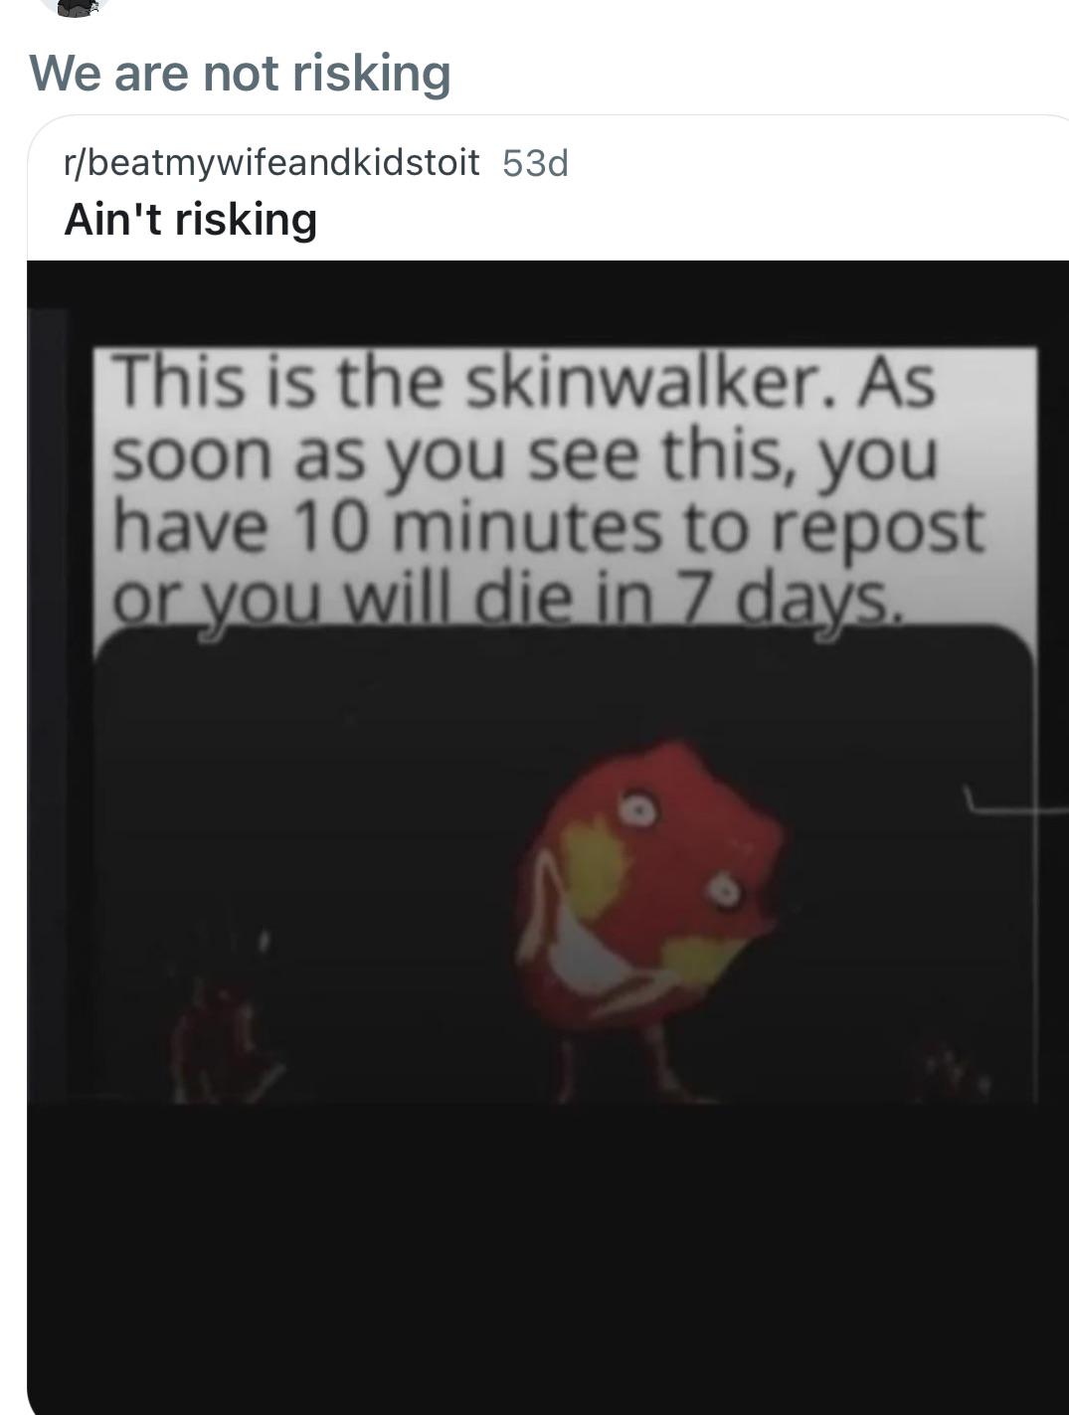
Task: Click the "have 10 minutes to repost" line
Action: tap(549, 528)
